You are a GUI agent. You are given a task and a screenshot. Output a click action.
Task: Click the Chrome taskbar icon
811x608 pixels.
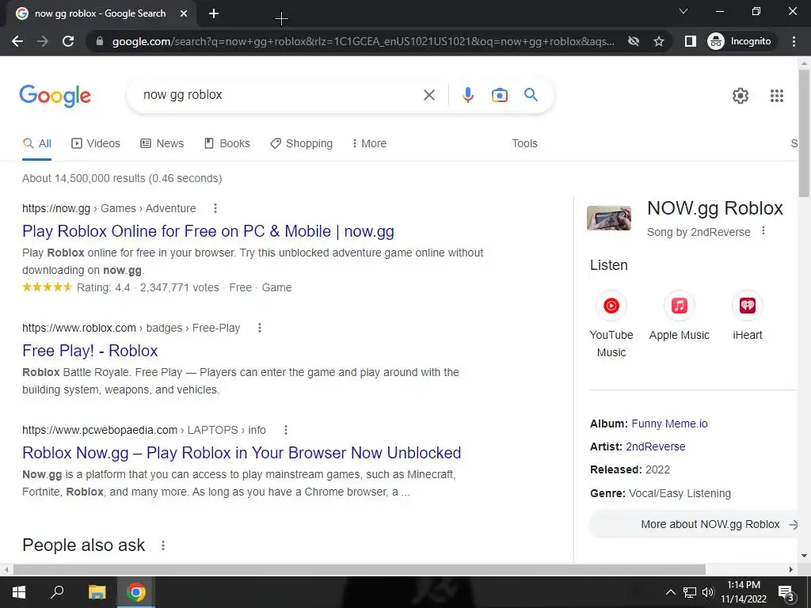(x=136, y=592)
